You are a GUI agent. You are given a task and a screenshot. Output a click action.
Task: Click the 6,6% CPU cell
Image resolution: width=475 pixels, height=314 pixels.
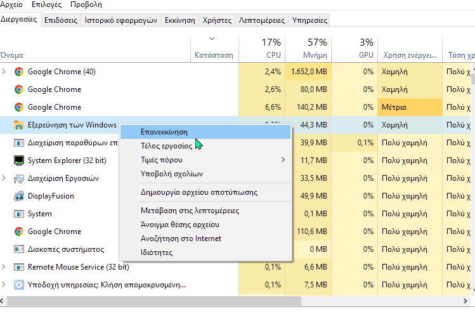(x=262, y=107)
